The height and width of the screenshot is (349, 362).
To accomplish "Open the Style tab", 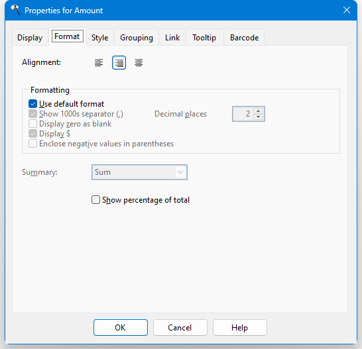I will coord(99,37).
